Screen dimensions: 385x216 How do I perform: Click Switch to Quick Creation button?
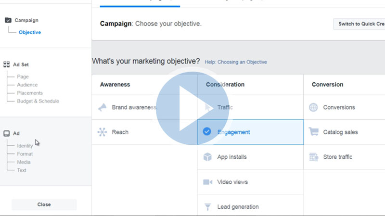[360, 24]
